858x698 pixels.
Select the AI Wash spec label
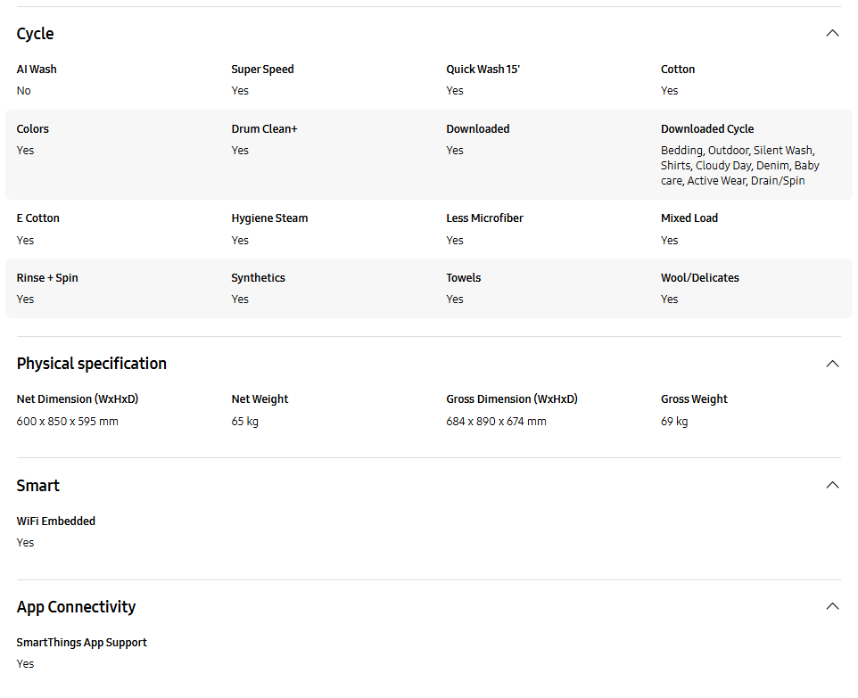pos(37,70)
